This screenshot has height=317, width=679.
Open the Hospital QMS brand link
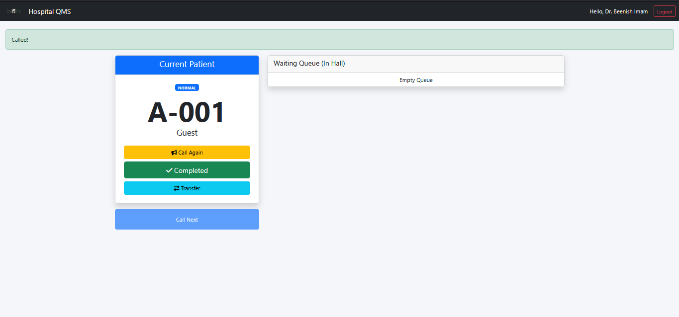pos(50,11)
